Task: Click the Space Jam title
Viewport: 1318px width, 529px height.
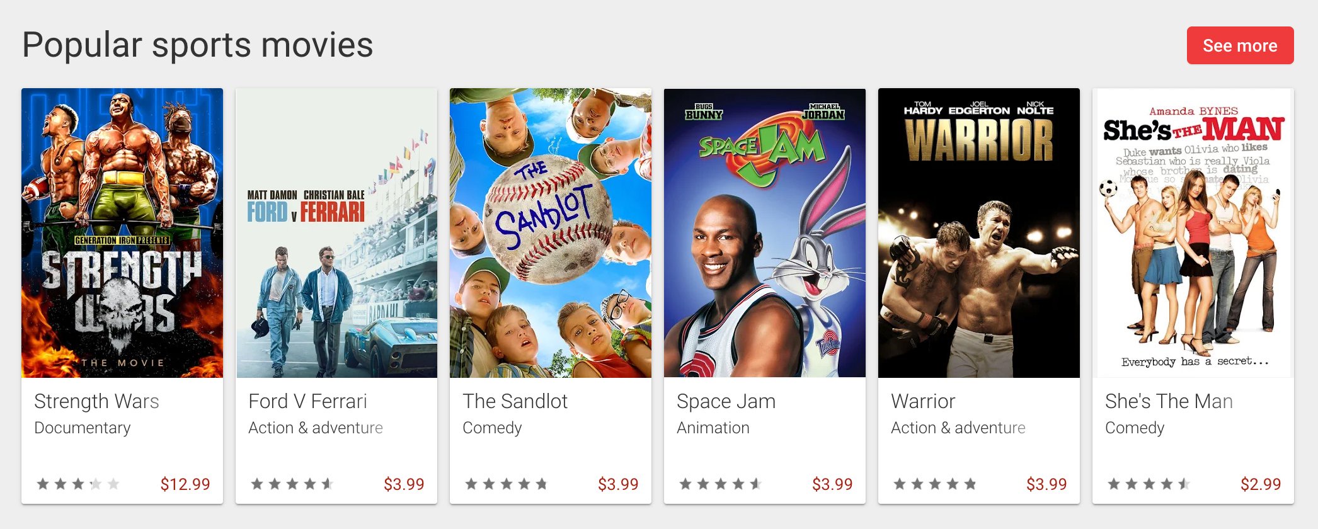Action: click(x=726, y=401)
